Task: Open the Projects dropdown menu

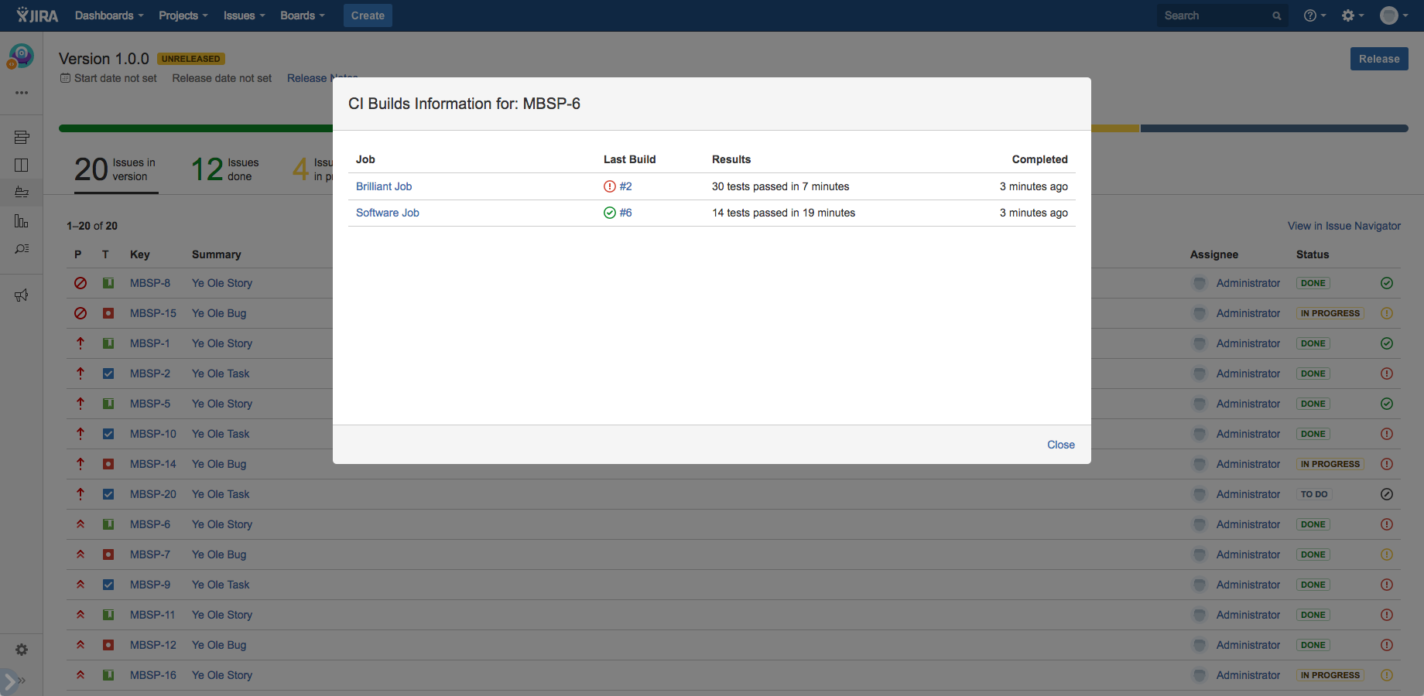Action: [x=183, y=15]
